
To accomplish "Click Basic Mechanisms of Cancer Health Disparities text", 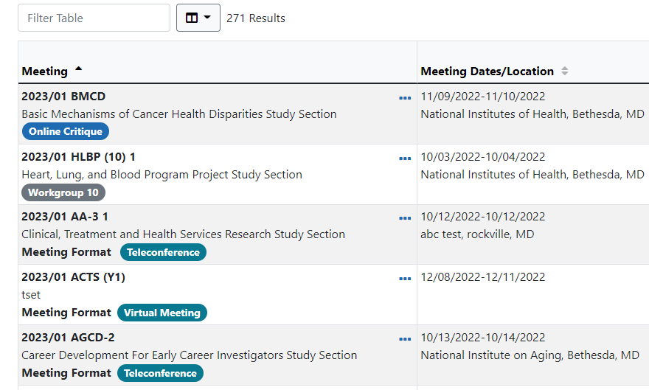I will (178, 114).
